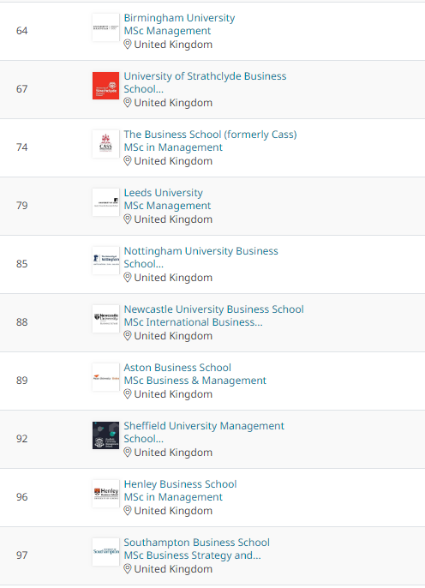Click the Newcastle University Business School logo
The width and height of the screenshot is (425, 588).
pyautogui.click(x=105, y=319)
